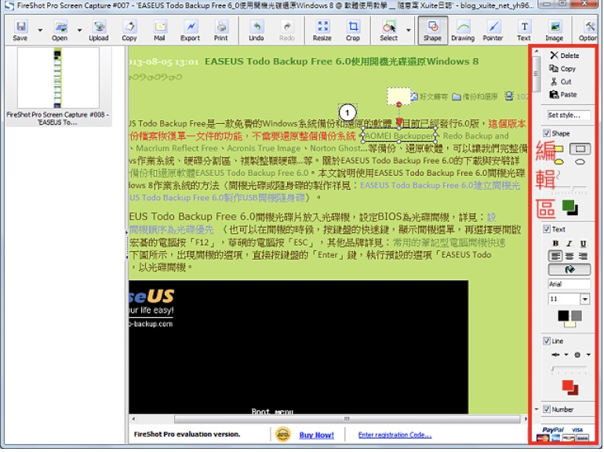Open the font size 11 dropdown
The height and width of the screenshot is (452, 604).
point(584,299)
